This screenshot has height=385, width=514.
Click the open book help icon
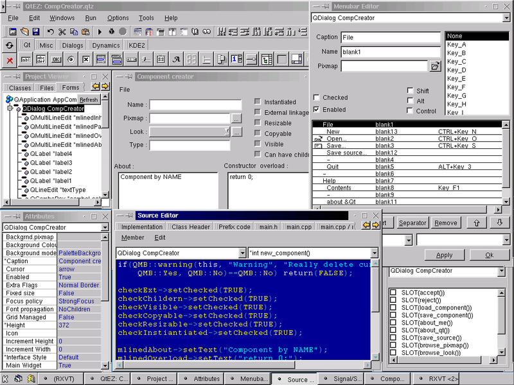pyautogui.click(x=195, y=31)
